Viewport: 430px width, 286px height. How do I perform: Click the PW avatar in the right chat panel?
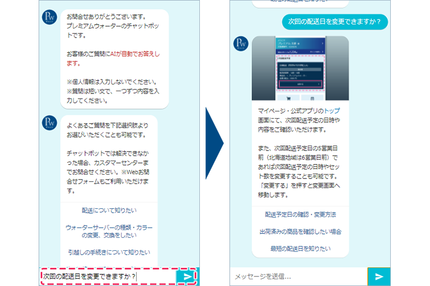241,44
